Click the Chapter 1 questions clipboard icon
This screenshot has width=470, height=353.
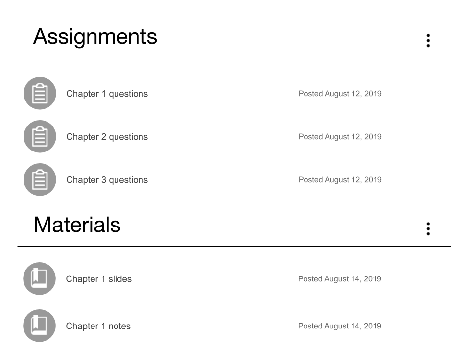coord(40,93)
